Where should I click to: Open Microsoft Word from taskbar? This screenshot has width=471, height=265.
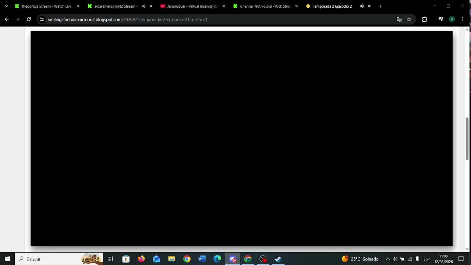click(x=202, y=259)
